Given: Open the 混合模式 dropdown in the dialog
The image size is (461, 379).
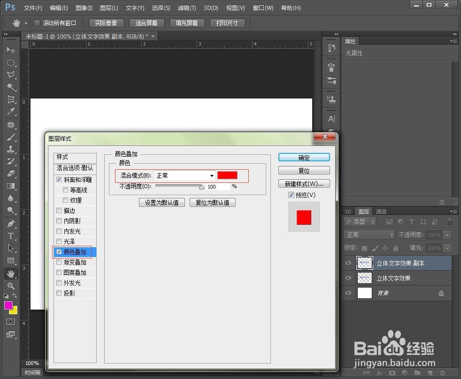Looking at the screenshot, I should coord(184,175).
